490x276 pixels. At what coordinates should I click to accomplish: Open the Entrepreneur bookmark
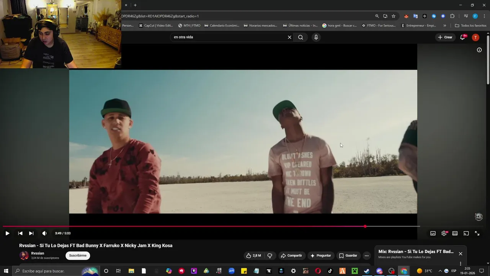click(x=418, y=26)
